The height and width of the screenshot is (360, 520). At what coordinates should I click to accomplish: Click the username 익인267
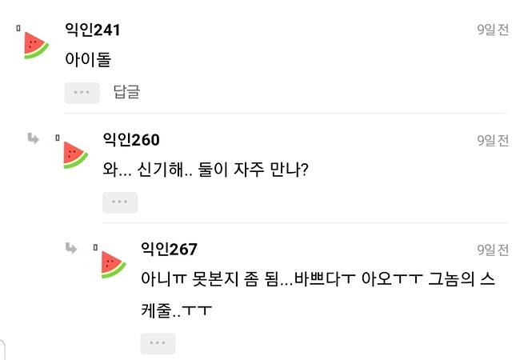click(x=169, y=249)
